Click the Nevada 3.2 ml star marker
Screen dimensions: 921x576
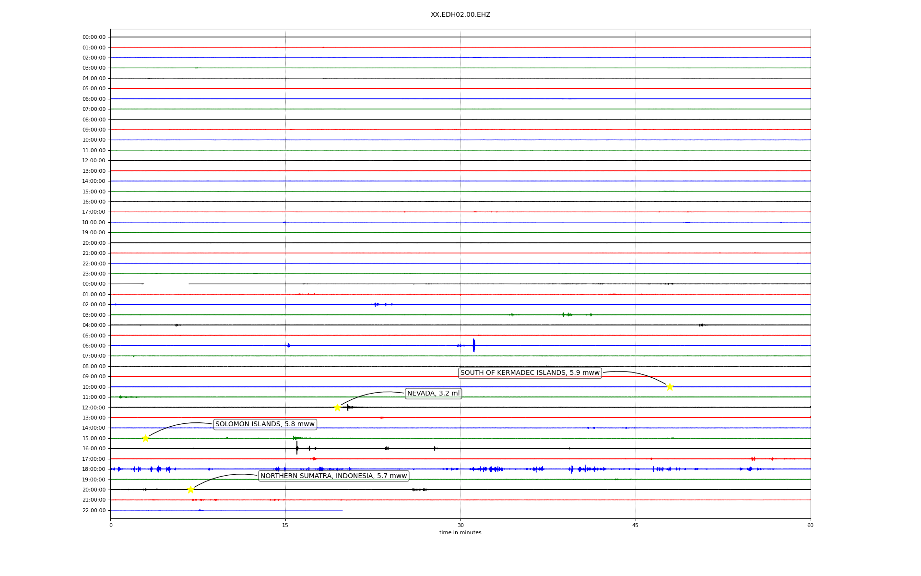point(337,408)
